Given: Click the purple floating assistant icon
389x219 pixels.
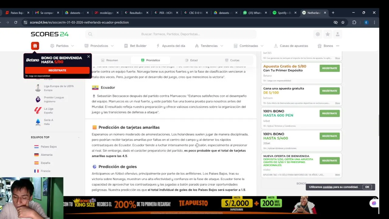Looking at the screenshot, I should click(x=374, y=203).
